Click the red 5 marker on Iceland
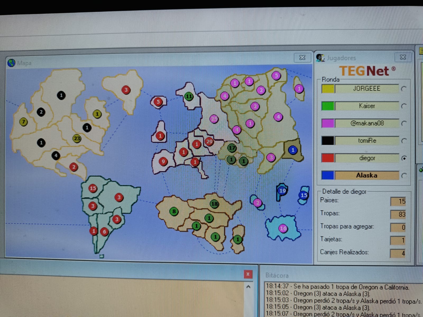 point(158,101)
